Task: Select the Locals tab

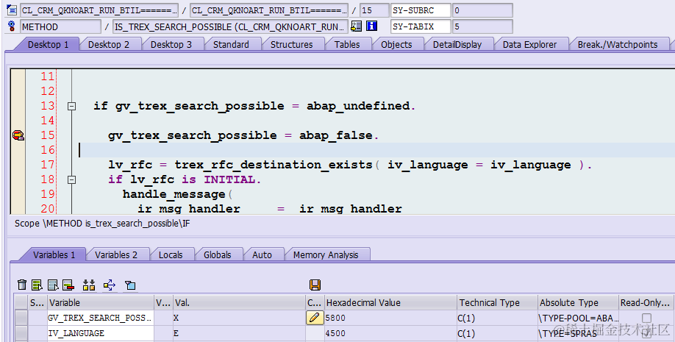Action: tap(171, 254)
